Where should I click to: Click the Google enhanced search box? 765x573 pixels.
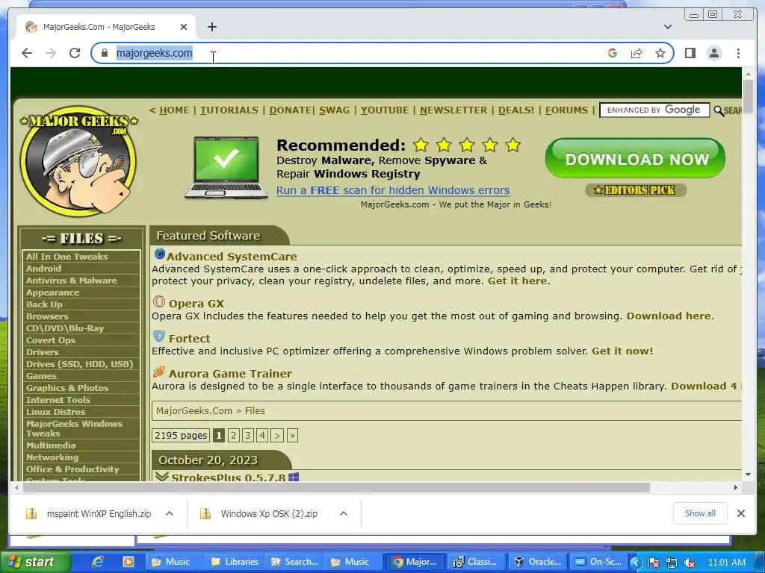654,110
